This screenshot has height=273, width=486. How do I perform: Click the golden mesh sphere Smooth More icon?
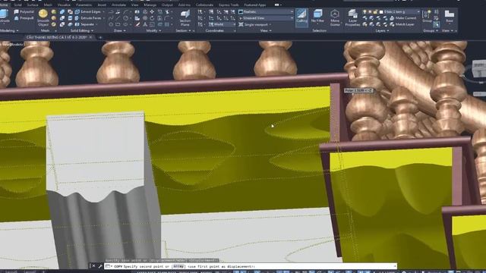(54, 12)
